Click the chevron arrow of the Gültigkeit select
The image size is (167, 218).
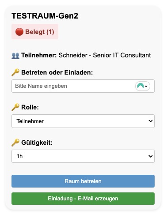[x=150, y=156]
